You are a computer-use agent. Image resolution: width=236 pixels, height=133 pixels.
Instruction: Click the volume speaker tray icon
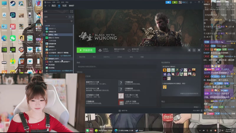click(x=222, y=131)
